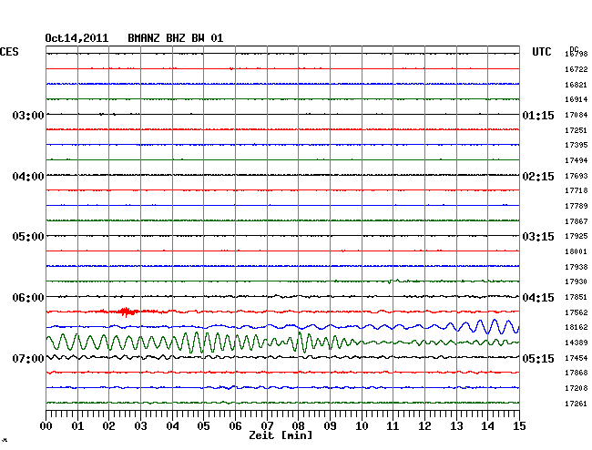The height and width of the screenshot is (450, 592).
Task: Click the 05:00 local time label
Action: [28, 237]
